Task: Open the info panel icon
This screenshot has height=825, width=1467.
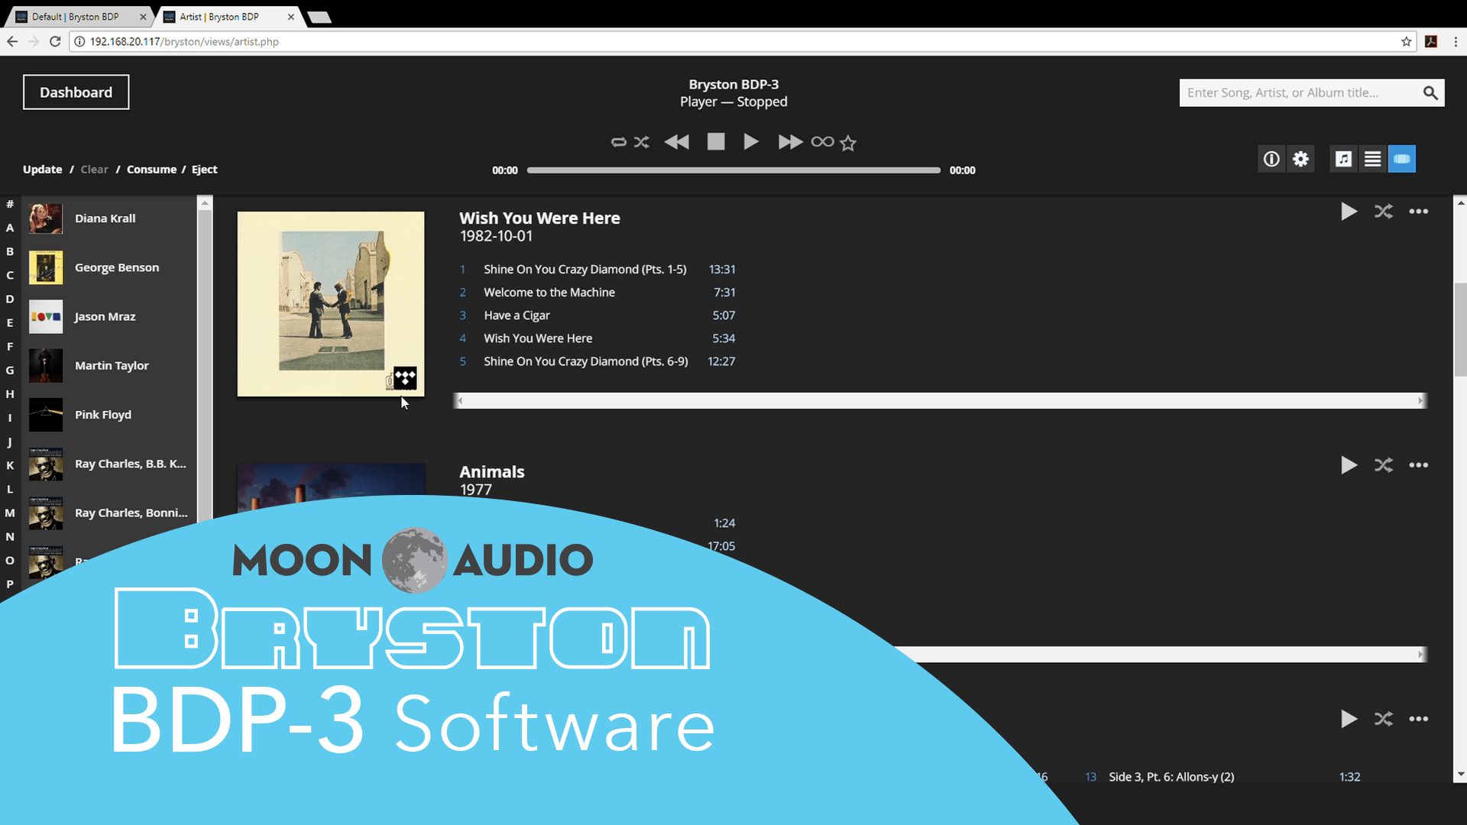Action: tap(1271, 159)
